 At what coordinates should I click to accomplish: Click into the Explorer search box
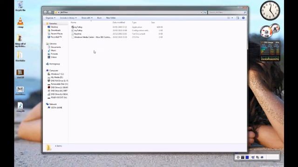[x=226, y=13]
